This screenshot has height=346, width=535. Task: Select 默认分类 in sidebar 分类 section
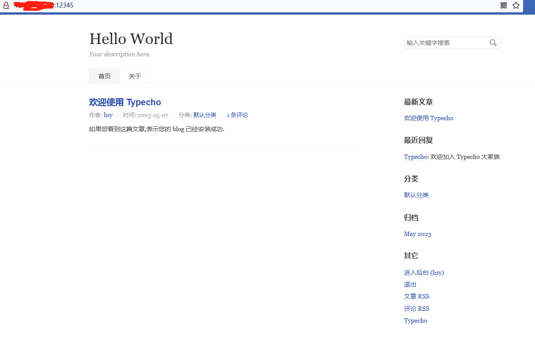click(x=416, y=195)
